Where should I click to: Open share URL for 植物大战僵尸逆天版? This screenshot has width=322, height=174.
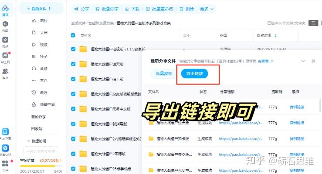(241, 123)
